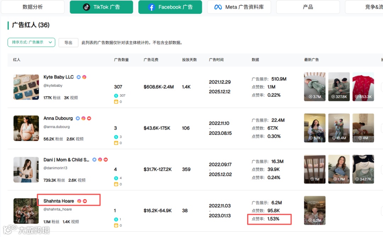Click Shahnta Hoare avatar photo
Viewport: 383px width, 237px height.
[26, 211]
